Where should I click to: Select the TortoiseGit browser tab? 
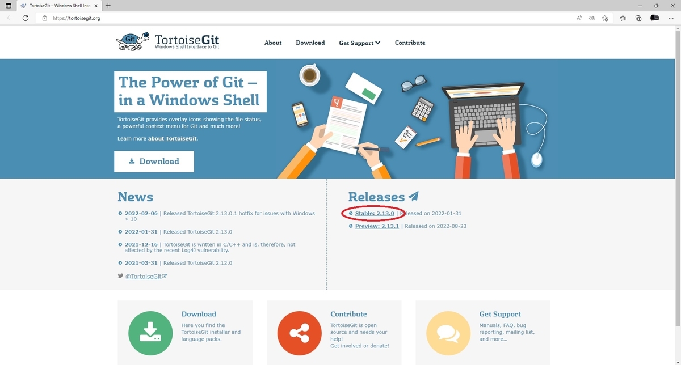pos(59,5)
